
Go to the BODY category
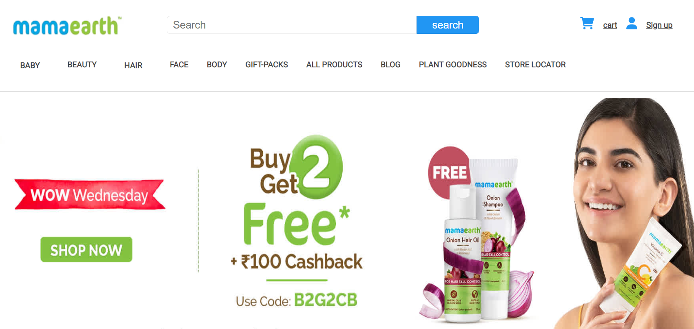click(217, 64)
